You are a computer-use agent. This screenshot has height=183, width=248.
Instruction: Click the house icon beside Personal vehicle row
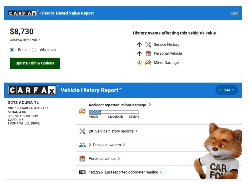tap(82, 158)
